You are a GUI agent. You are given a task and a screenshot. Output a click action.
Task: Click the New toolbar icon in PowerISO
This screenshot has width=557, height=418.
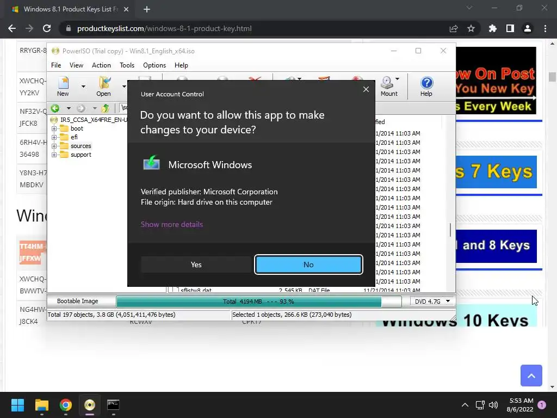pos(63,87)
